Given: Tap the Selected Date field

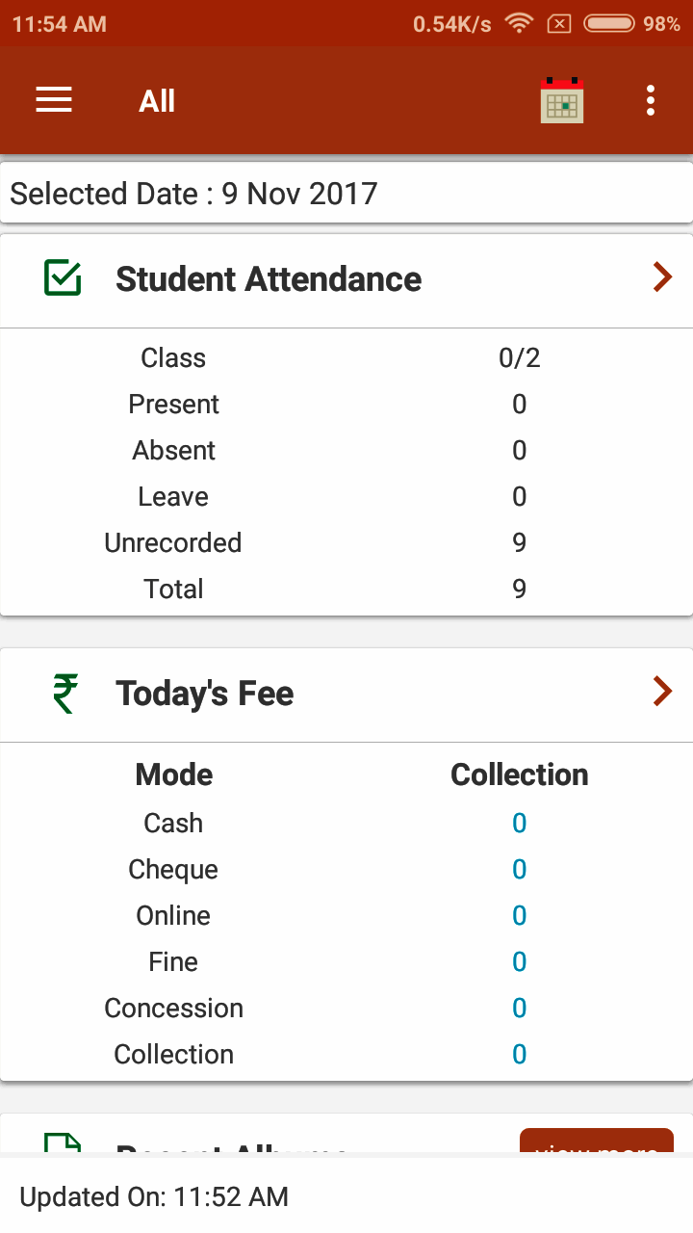Looking at the screenshot, I should pyautogui.click(x=346, y=194).
